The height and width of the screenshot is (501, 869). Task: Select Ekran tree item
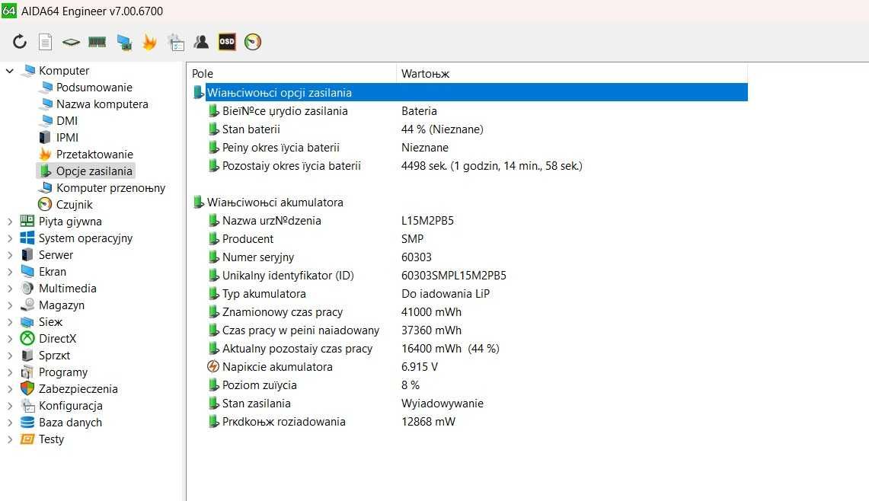(52, 272)
